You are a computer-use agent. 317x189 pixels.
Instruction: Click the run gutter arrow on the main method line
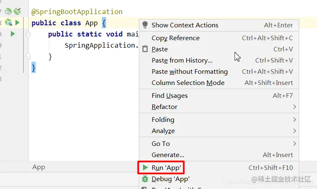click(13, 34)
